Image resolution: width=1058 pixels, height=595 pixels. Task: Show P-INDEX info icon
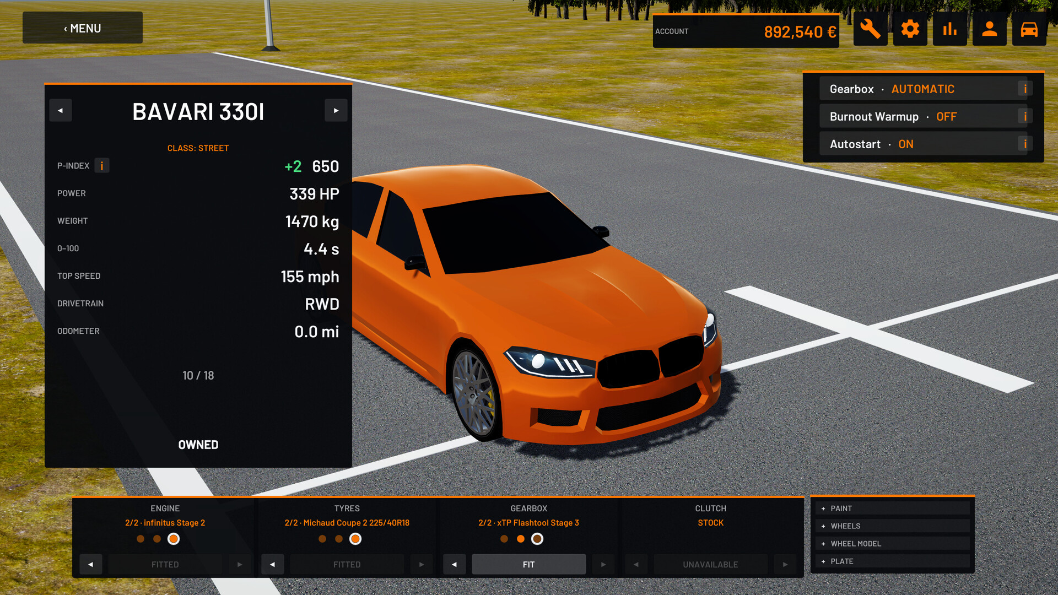[102, 166]
